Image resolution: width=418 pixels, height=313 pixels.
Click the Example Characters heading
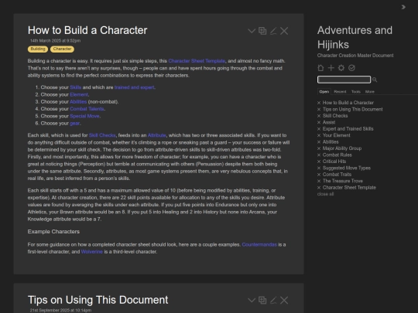(53, 232)
